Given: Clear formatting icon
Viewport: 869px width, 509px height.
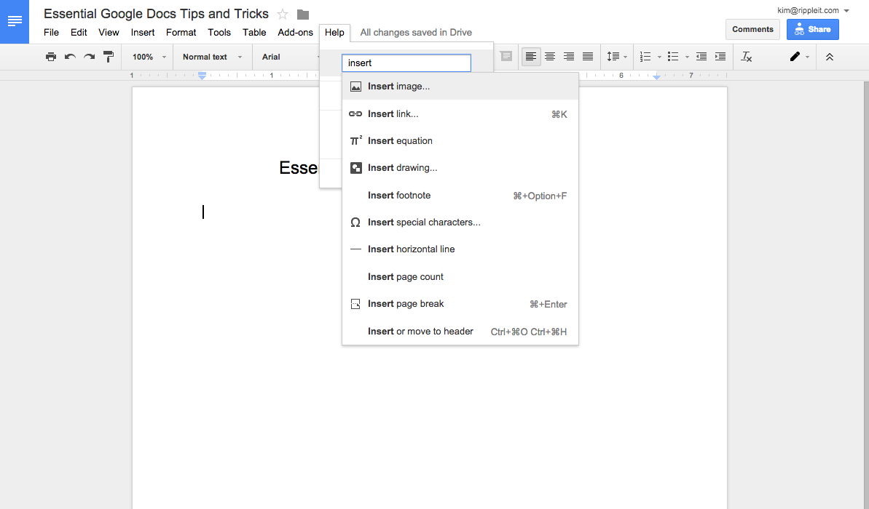Looking at the screenshot, I should pyautogui.click(x=747, y=57).
